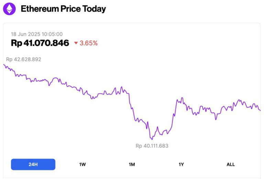This screenshot has height=179, width=264.
Task: Click the chart line's leftmost starting point
Action: click(x=4, y=65)
